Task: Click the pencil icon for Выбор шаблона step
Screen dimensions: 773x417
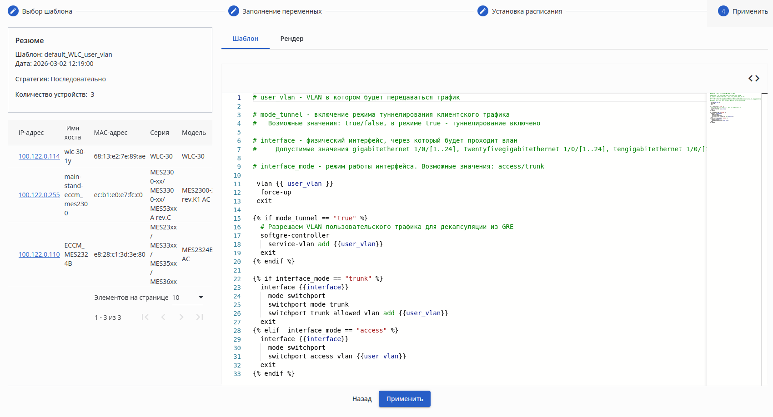Action: pos(13,11)
